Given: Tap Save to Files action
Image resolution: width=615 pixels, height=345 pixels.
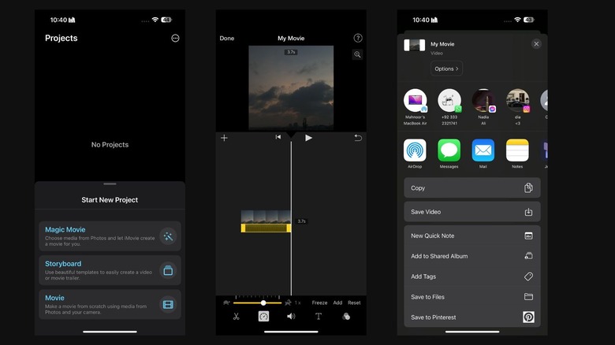Looking at the screenshot, I should [472, 297].
